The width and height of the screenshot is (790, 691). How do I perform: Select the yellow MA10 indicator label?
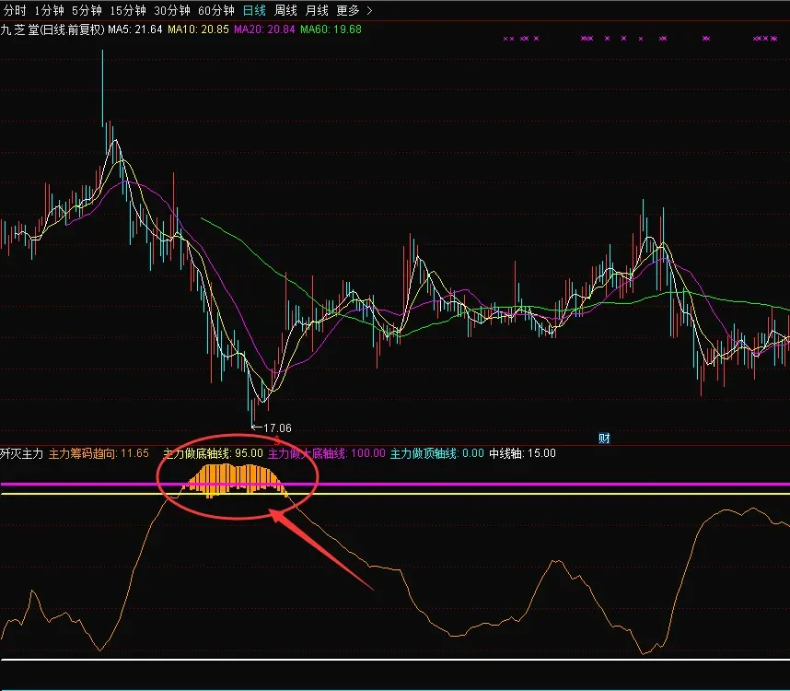coord(199,29)
